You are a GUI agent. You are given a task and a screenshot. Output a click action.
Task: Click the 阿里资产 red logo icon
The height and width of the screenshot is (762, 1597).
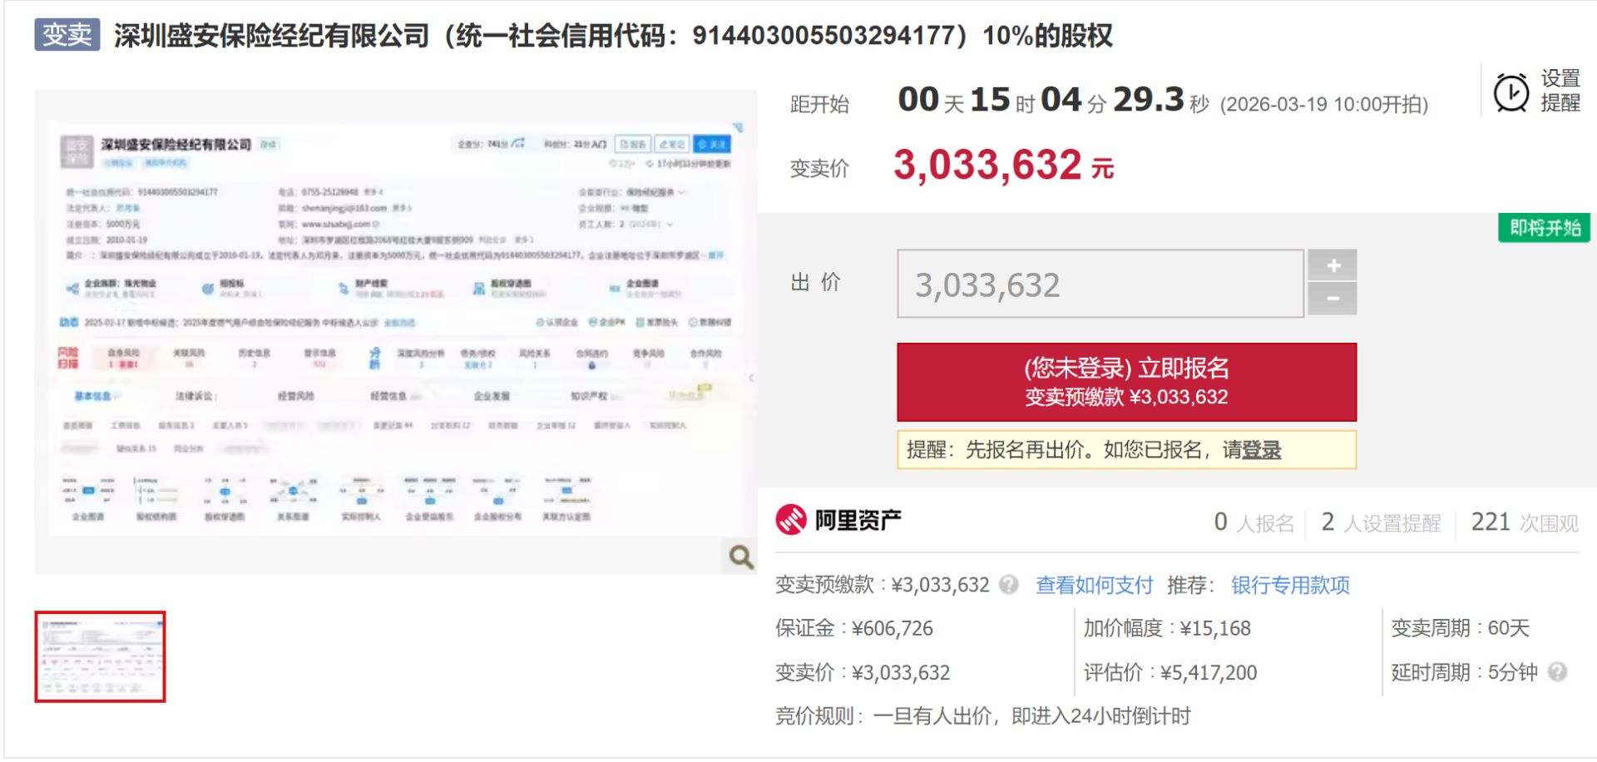tap(791, 520)
